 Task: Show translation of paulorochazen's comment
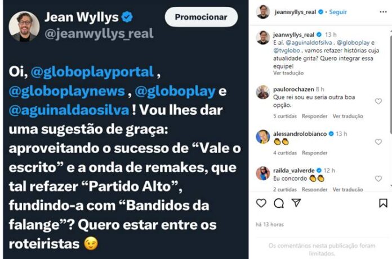348,116
